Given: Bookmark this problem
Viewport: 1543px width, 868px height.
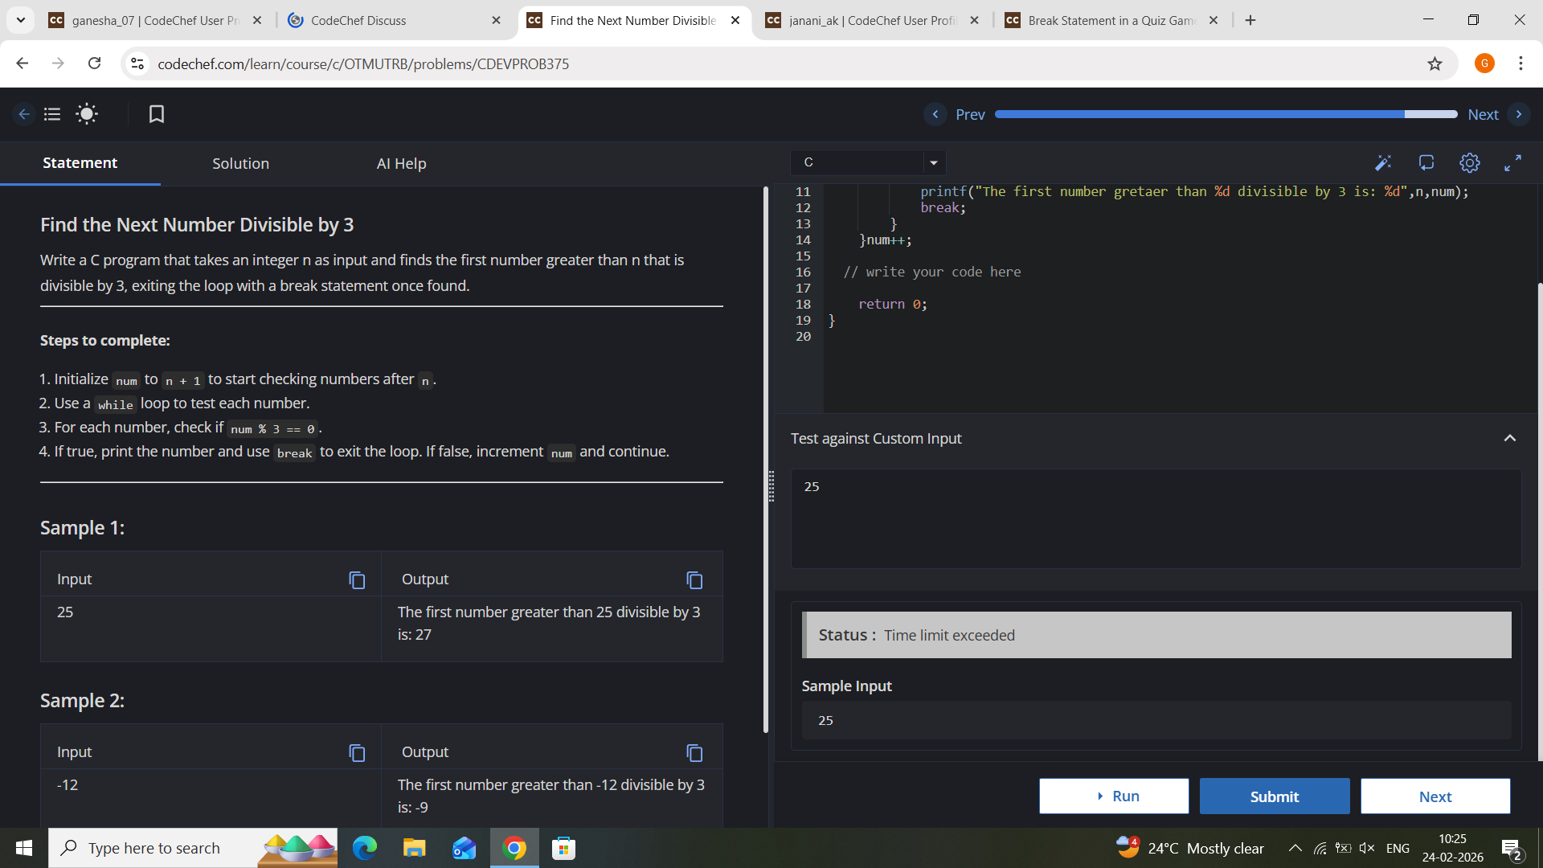Looking at the screenshot, I should coord(157,114).
